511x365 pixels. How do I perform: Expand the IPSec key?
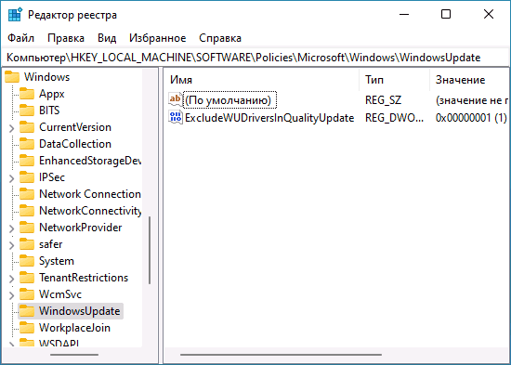(12, 178)
